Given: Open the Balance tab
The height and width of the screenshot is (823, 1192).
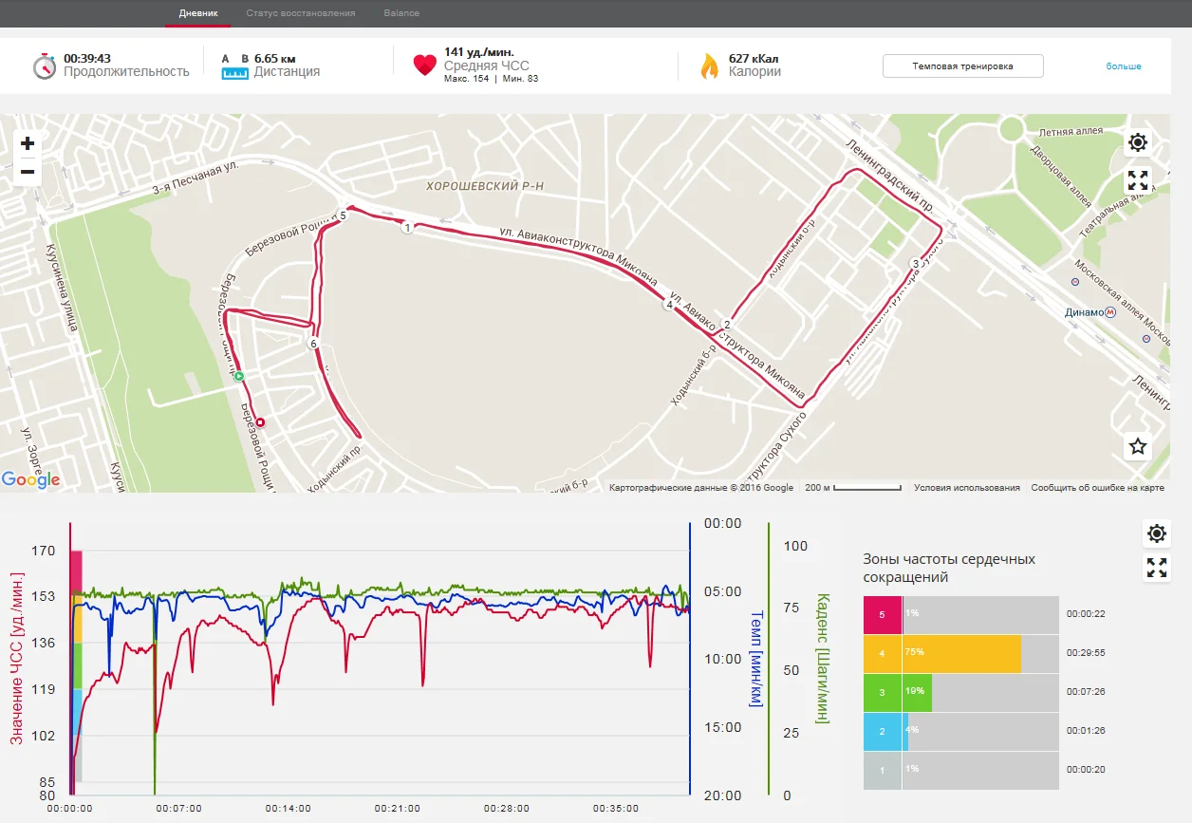Looking at the screenshot, I should click(401, 13).
